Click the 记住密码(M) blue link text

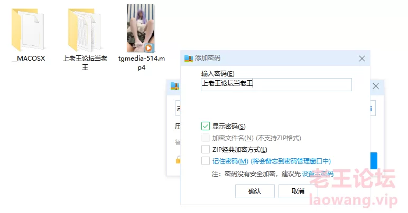pyautogui.click(x=230, y=161)
